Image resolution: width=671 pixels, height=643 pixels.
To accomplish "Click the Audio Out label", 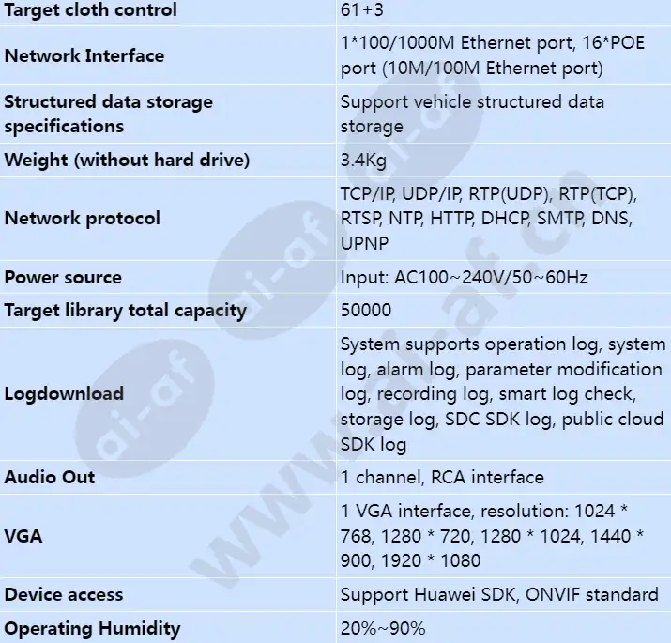I will (49, 478).
